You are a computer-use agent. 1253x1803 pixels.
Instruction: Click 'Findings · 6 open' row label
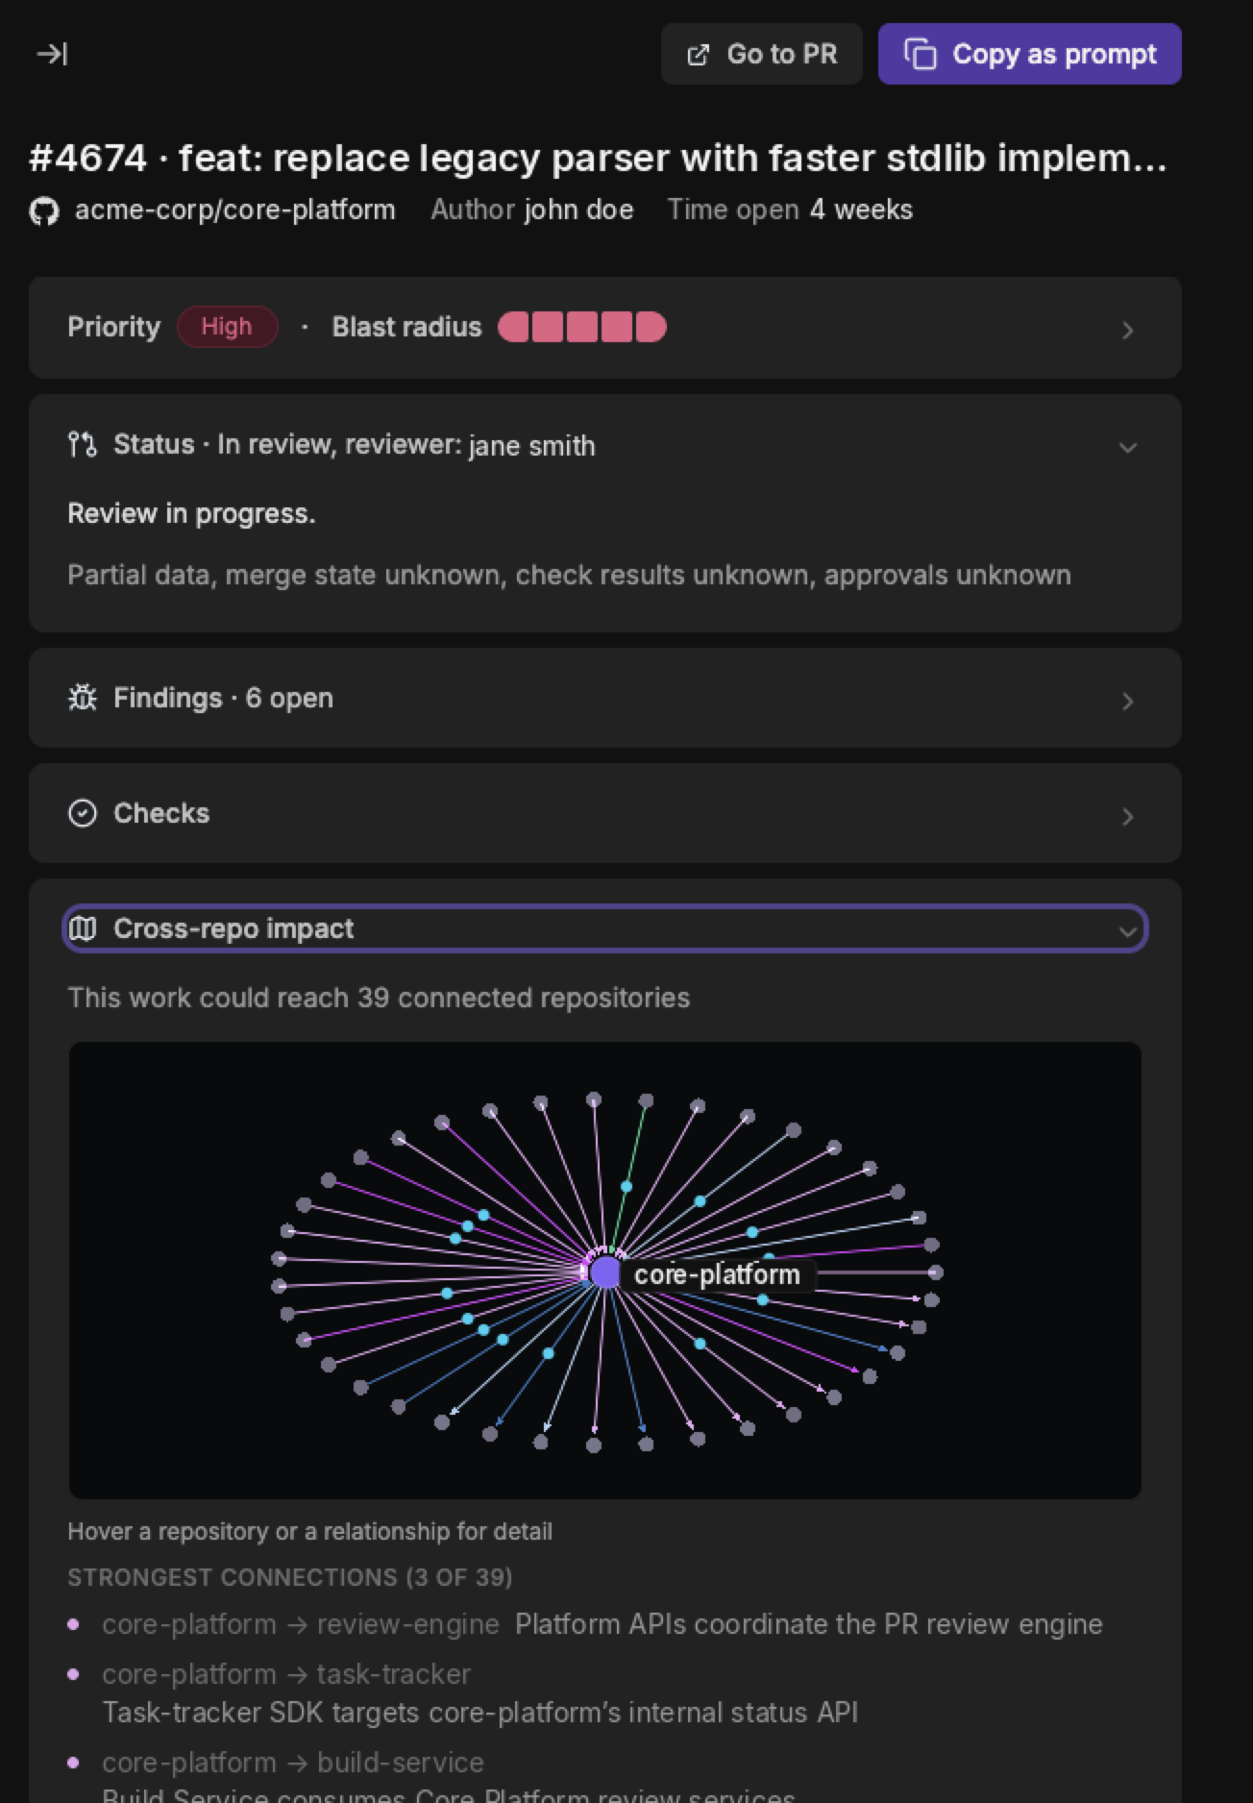coord(223,698)
